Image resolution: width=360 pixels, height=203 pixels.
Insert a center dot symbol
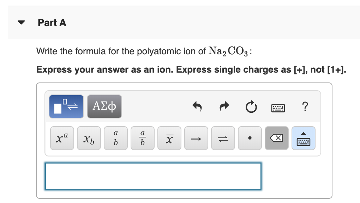(x=250, y=138)
